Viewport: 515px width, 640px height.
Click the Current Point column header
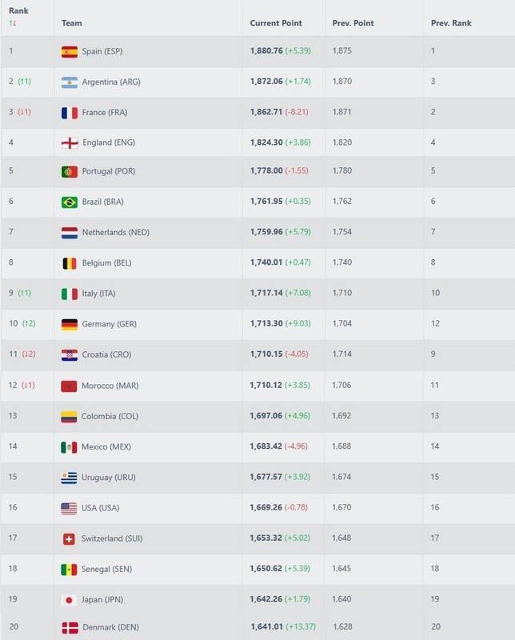coord(275,23)
